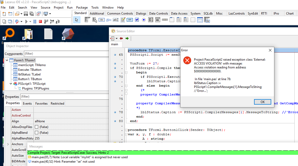Select the TLabel 'Abc' component icon
The height and width of the screenshot is (166, 298).
109,20
